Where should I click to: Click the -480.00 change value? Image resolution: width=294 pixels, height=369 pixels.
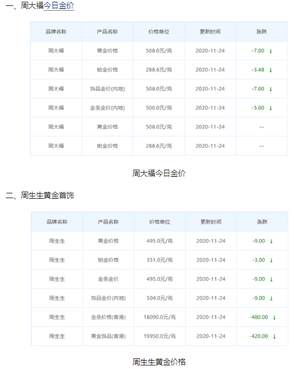[259, 317]
